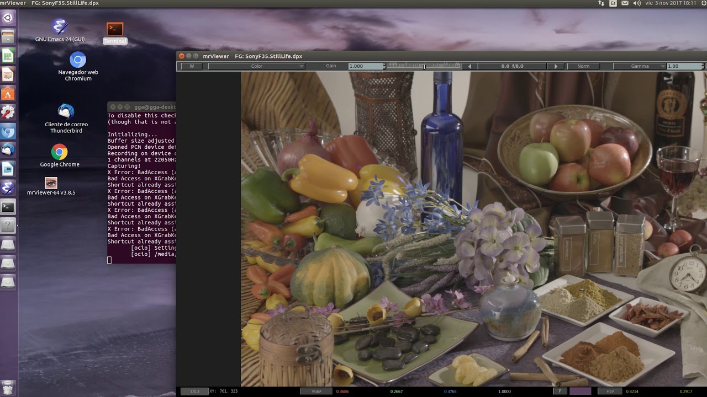This screenshot has height=397, width=707.
Task: Open the Es keyboard layout indicator
Action: pos(613,3)
